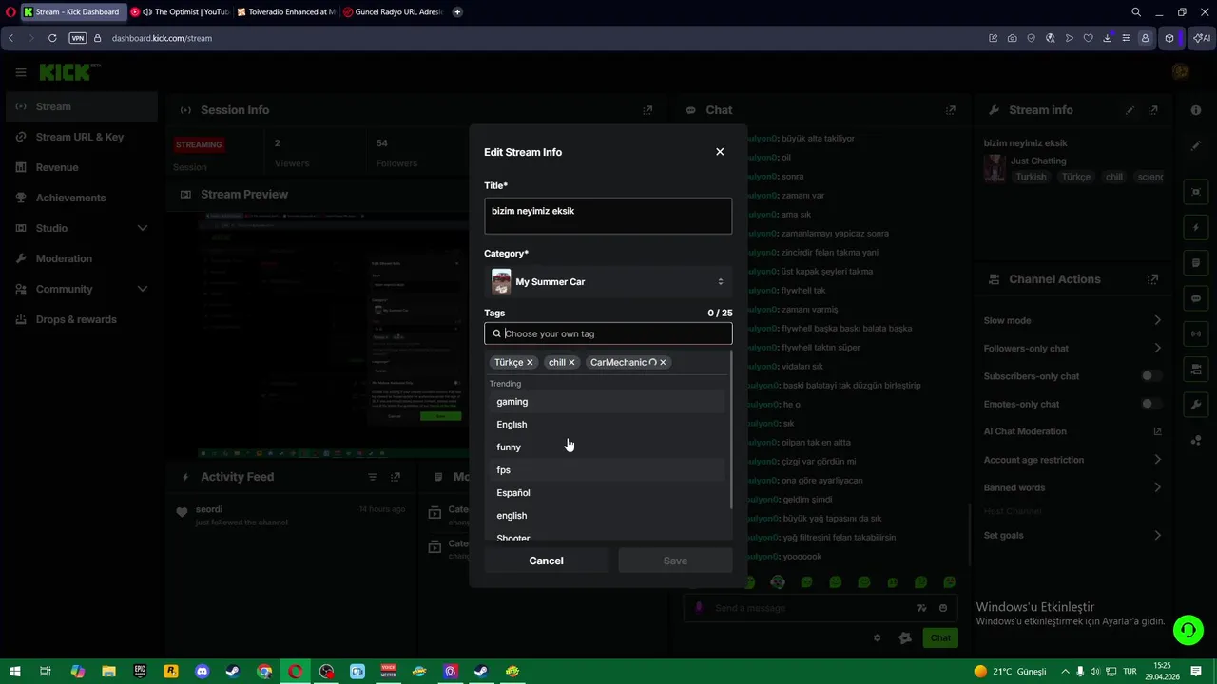Toggle Subscribers-only chat
This screenshot has height=684, width=1217.
(x=1150, y=376)
